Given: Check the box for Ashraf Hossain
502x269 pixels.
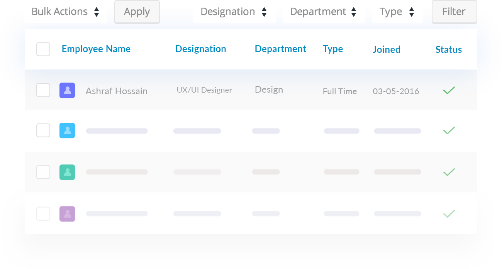Looking at the screenshot, I should pyautogui.click(x=43, y=90).
